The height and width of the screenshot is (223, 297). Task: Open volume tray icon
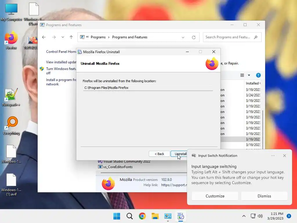(x=260, y=216)
